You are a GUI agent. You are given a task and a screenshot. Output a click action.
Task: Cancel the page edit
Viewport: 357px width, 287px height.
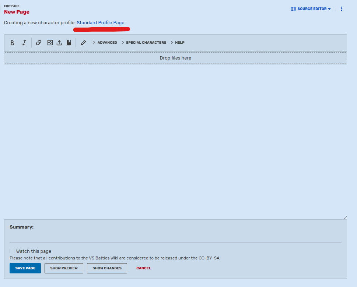click(144, 268)
